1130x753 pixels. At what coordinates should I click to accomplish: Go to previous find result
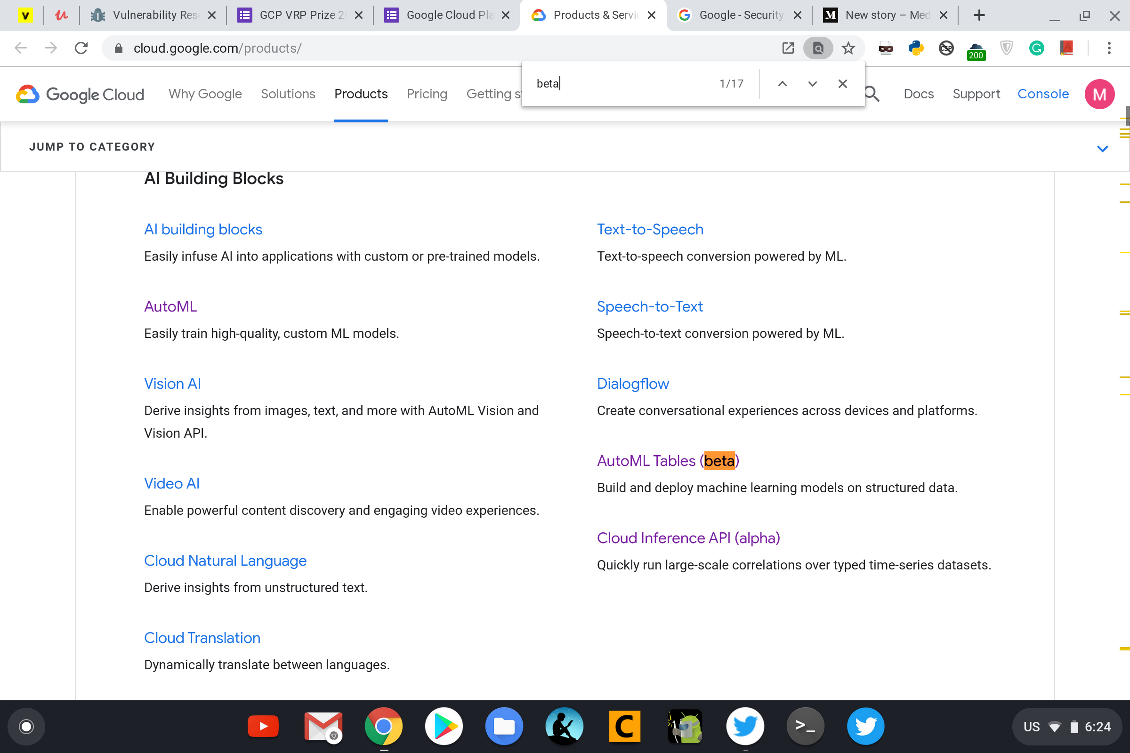[x=782, y=84]
